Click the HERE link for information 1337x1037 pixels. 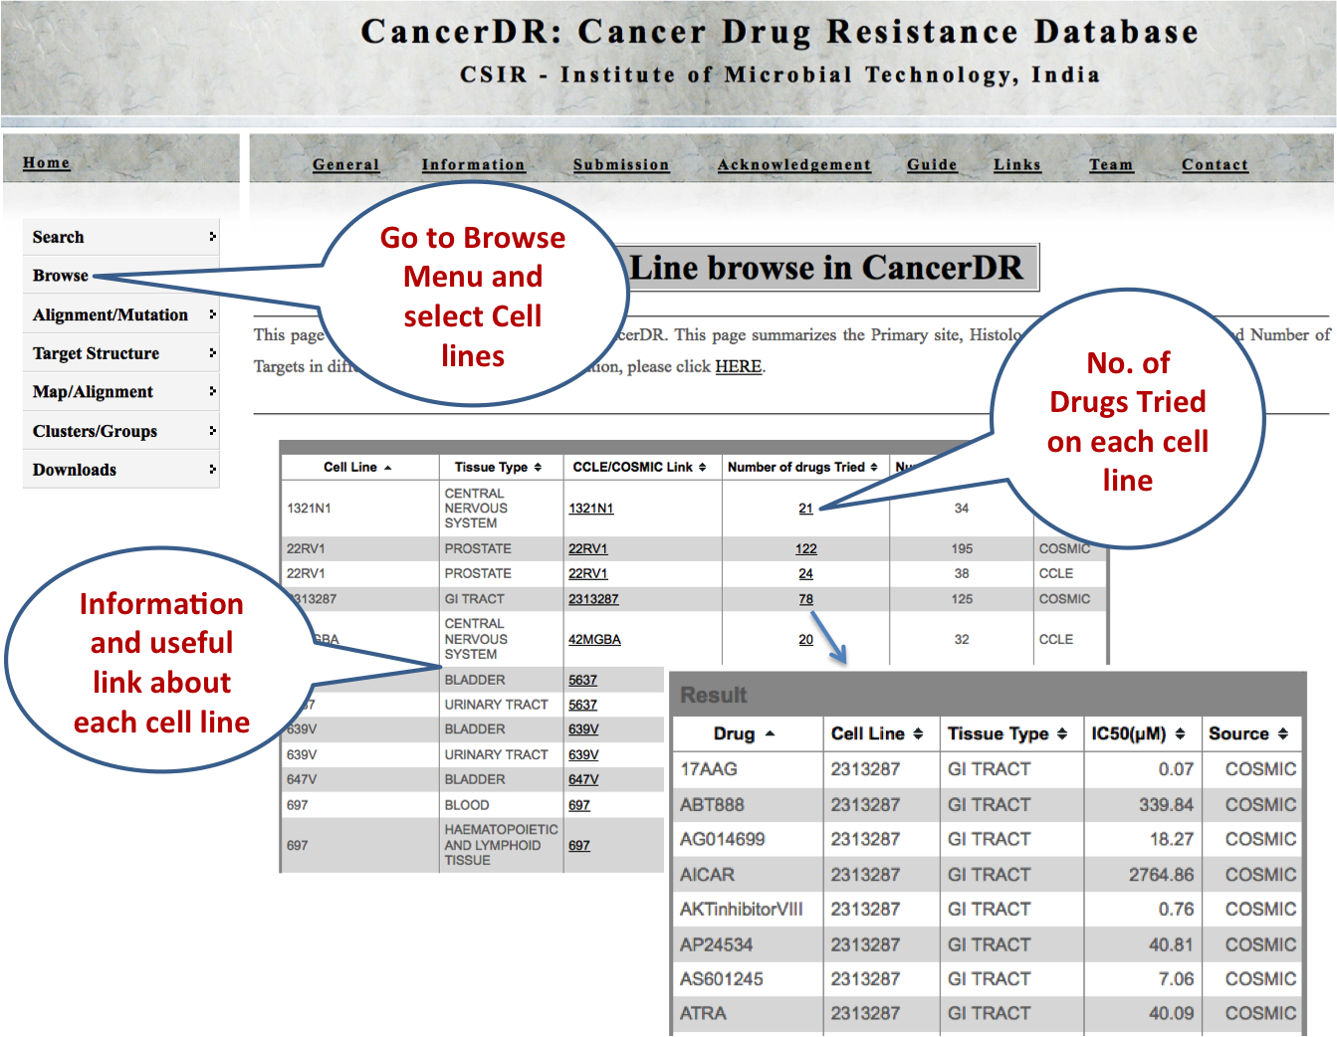point(738,366)
